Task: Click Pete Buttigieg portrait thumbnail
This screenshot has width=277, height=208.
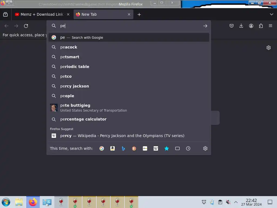Action: pyautogui.click(x=54, y=108)
